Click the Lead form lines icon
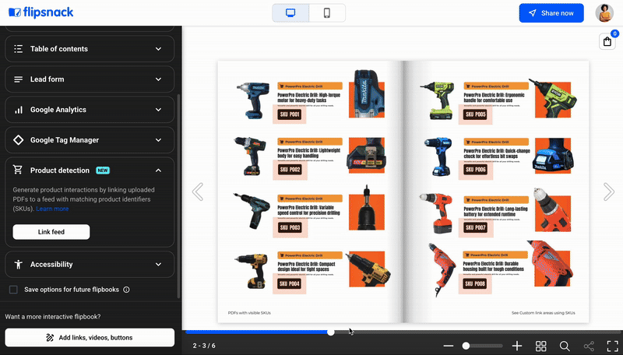The height and width of the screenshot is (355, 623). pyautogui.click(x=18, y=79)
